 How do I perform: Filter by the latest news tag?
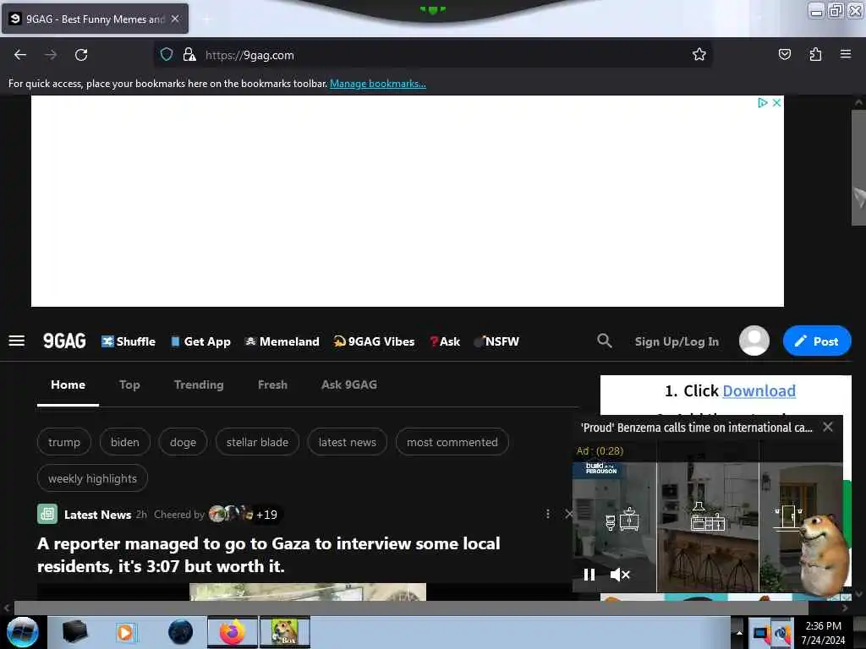click(x=348, y=442)
